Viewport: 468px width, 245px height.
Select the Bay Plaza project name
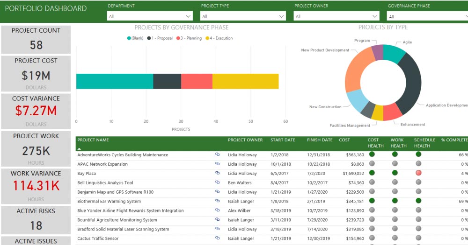click(x=87, y=173)
